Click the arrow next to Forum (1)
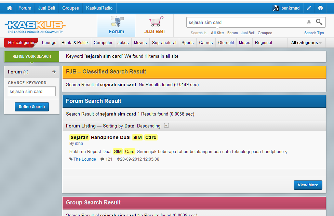This screenshot has width=334, height=216. point(54,72)
